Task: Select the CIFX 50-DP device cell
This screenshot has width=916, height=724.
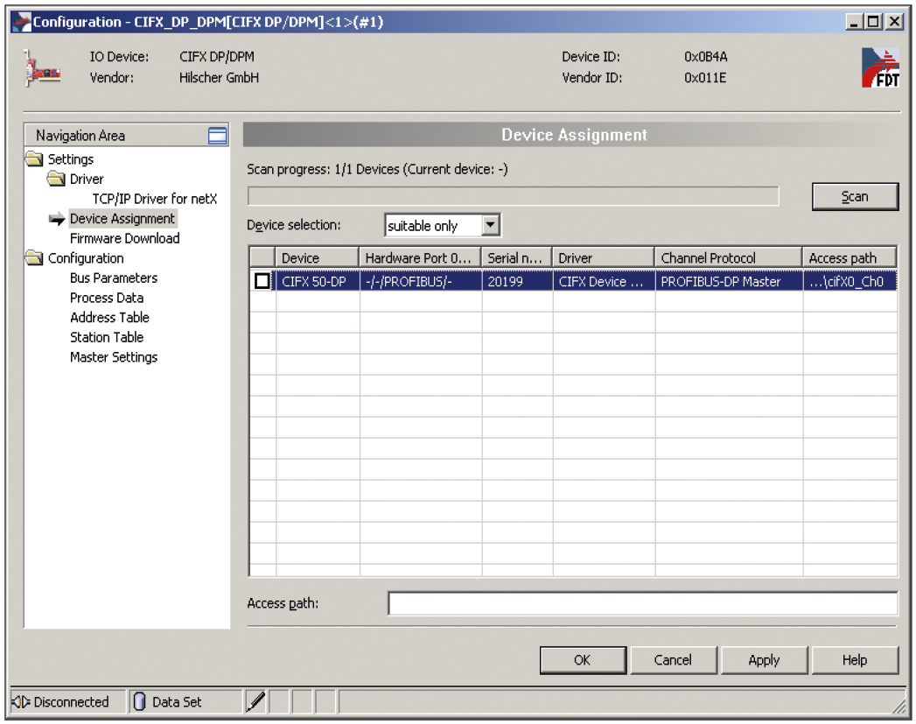Action: [318, 282]
